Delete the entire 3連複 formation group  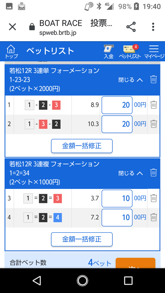(153, 173)
